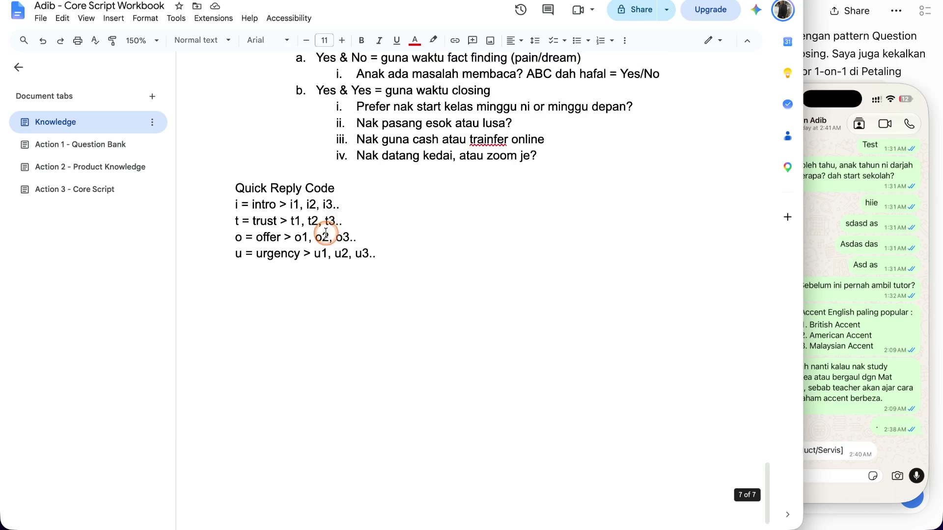Click the Upgrade button
Image resolution: width=943 pixels, height=530 pixels.
click(x=710, y=10)
